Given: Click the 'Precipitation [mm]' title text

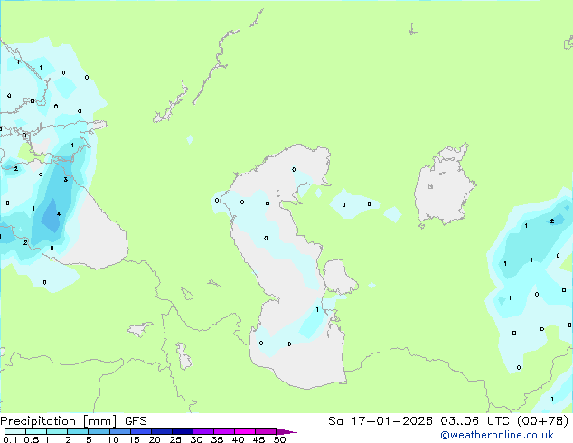Looking at the screenshot, I should (x=58, y=421).
